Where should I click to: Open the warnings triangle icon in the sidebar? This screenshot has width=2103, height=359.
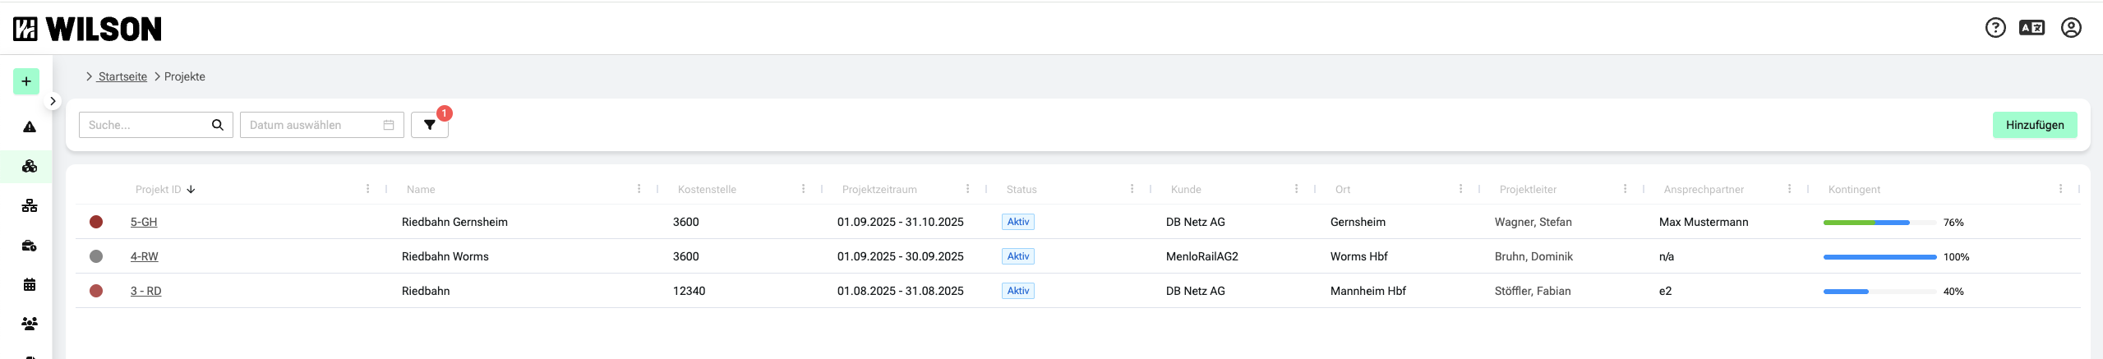tap(30, 127)
